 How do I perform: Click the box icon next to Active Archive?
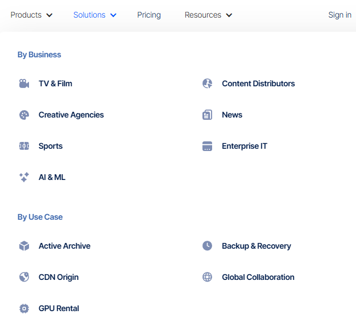coord(24,246)
